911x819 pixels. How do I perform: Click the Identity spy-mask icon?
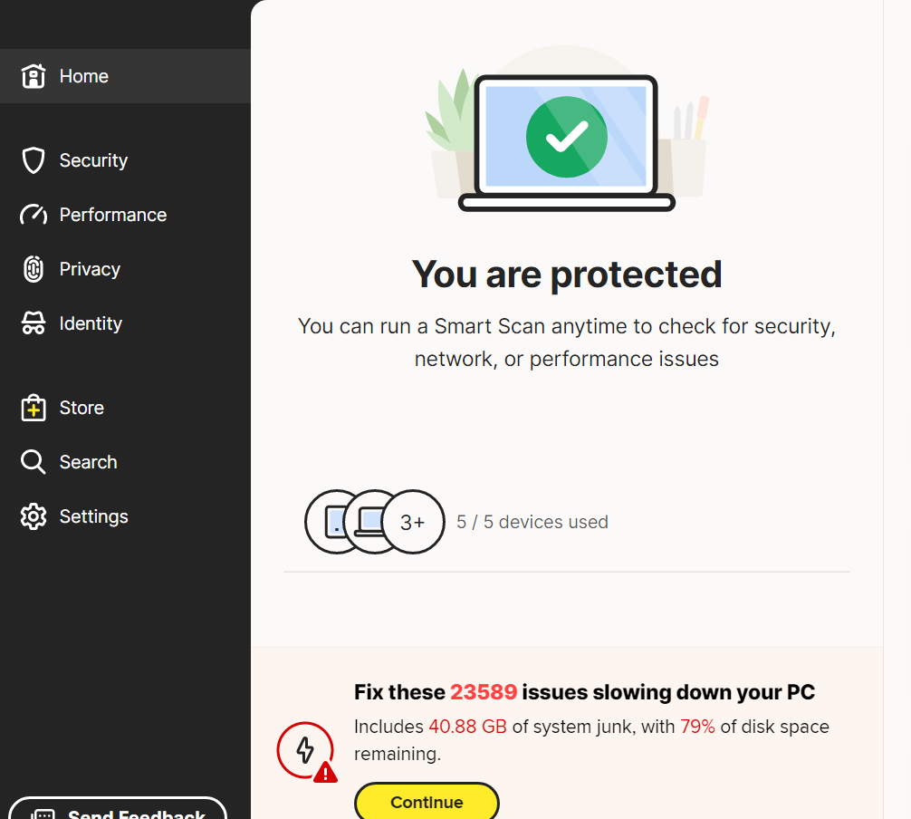34,323
